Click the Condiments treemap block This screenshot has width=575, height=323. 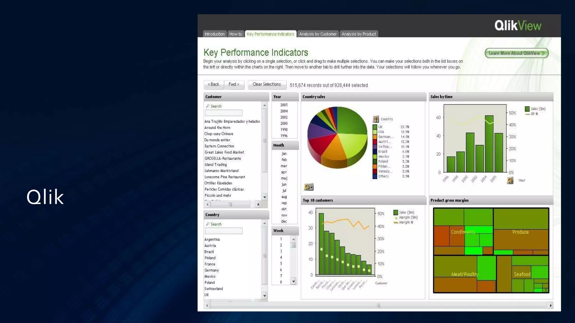463,232
